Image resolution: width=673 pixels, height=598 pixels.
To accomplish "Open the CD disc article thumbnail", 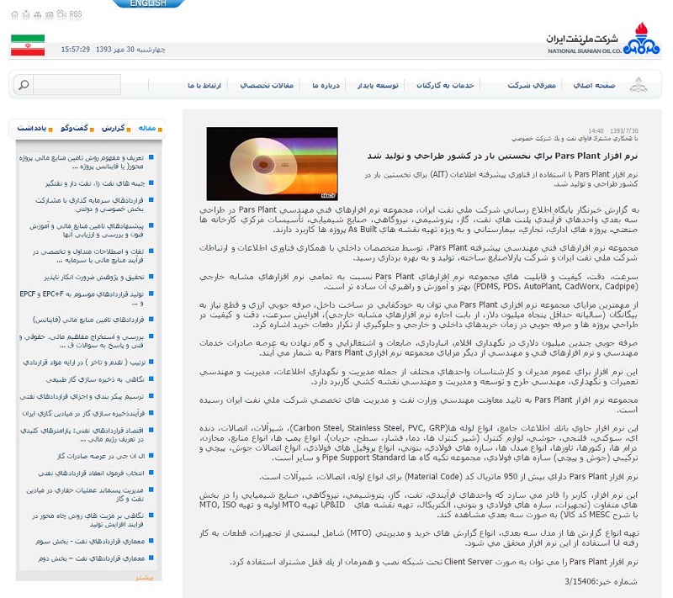I will pyautogui.click(x=272, y=163).
